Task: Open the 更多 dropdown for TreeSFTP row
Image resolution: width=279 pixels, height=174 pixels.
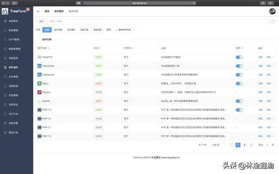Action: coord(270,57)
